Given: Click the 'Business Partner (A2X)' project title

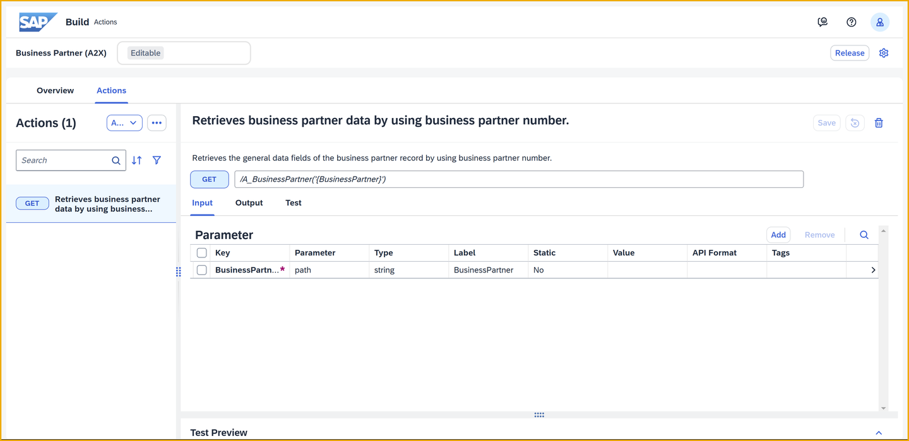Looking at the screenshot, I should (61, 53).
